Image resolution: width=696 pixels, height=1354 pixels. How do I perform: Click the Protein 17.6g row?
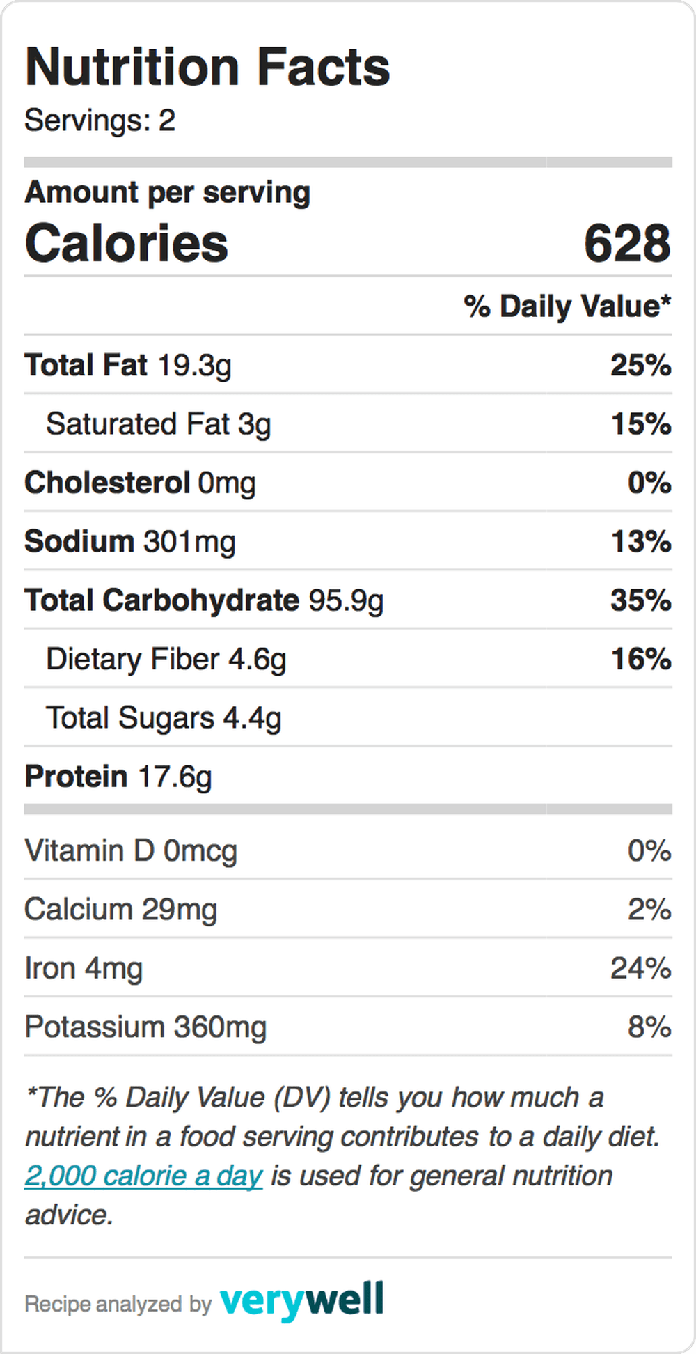point(348,777)
